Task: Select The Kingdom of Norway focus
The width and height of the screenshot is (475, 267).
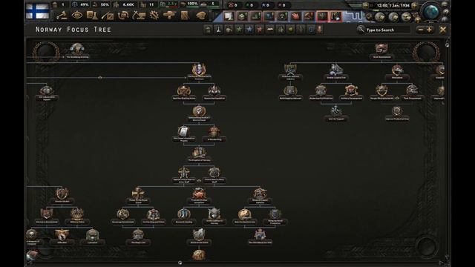Action: (199, 154)
